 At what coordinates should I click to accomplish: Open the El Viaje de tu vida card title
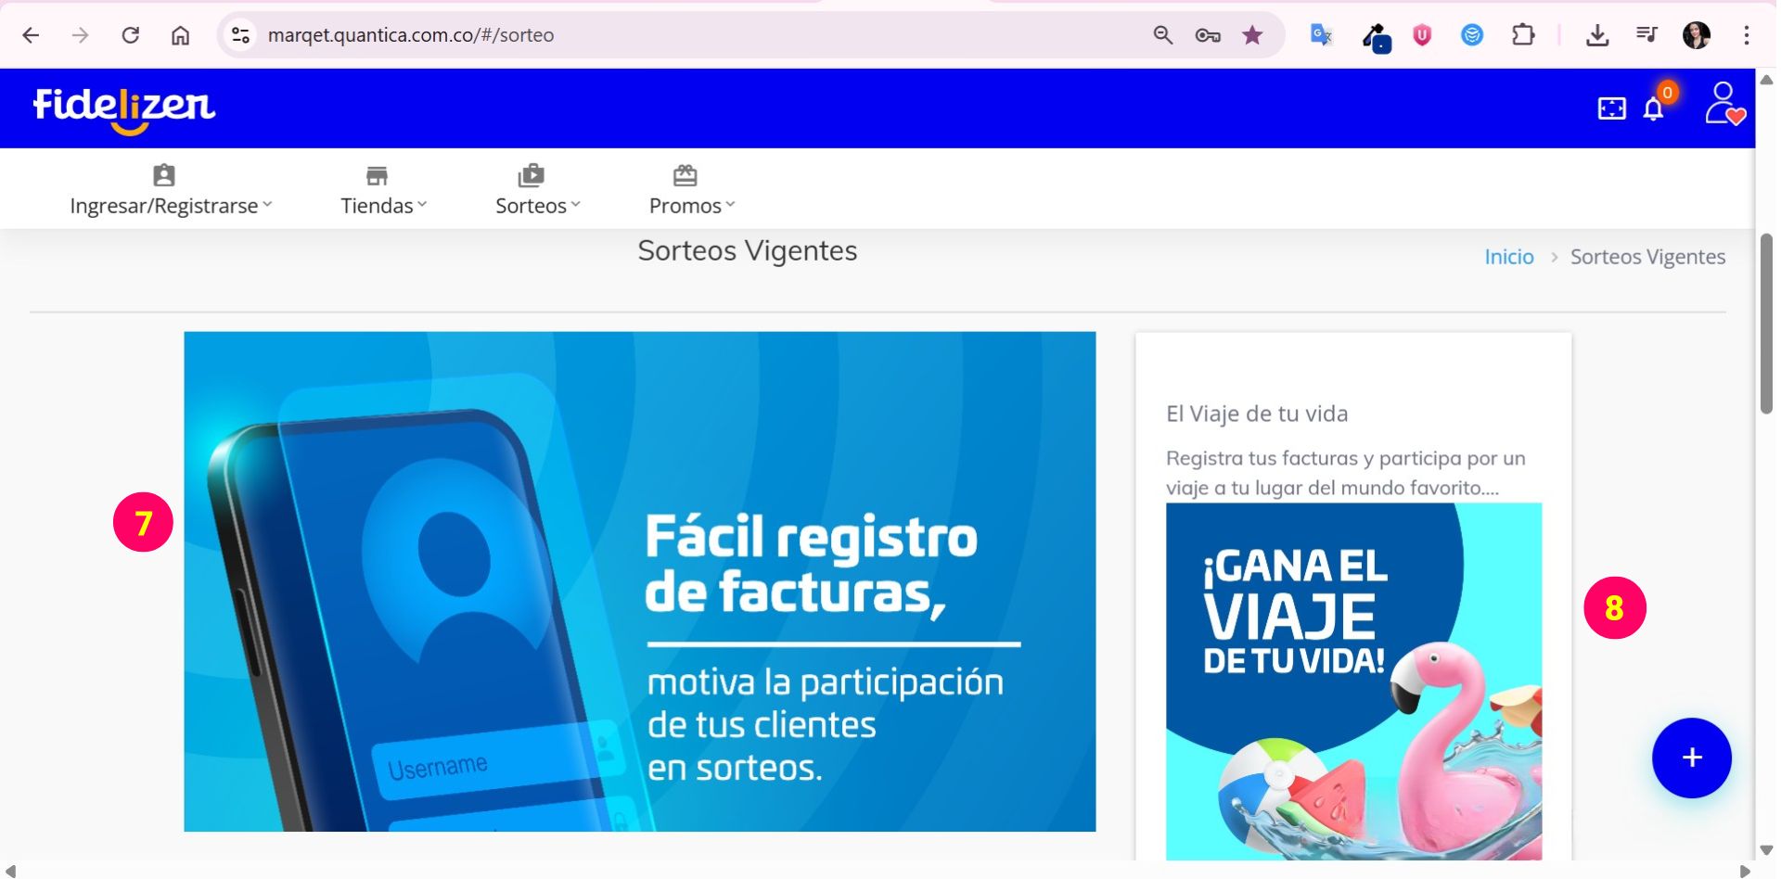tap(1257, 414)
